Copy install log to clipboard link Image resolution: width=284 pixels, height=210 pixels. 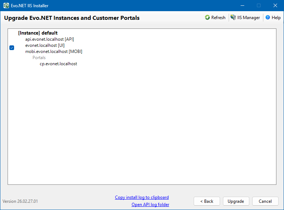click(142, 197)
